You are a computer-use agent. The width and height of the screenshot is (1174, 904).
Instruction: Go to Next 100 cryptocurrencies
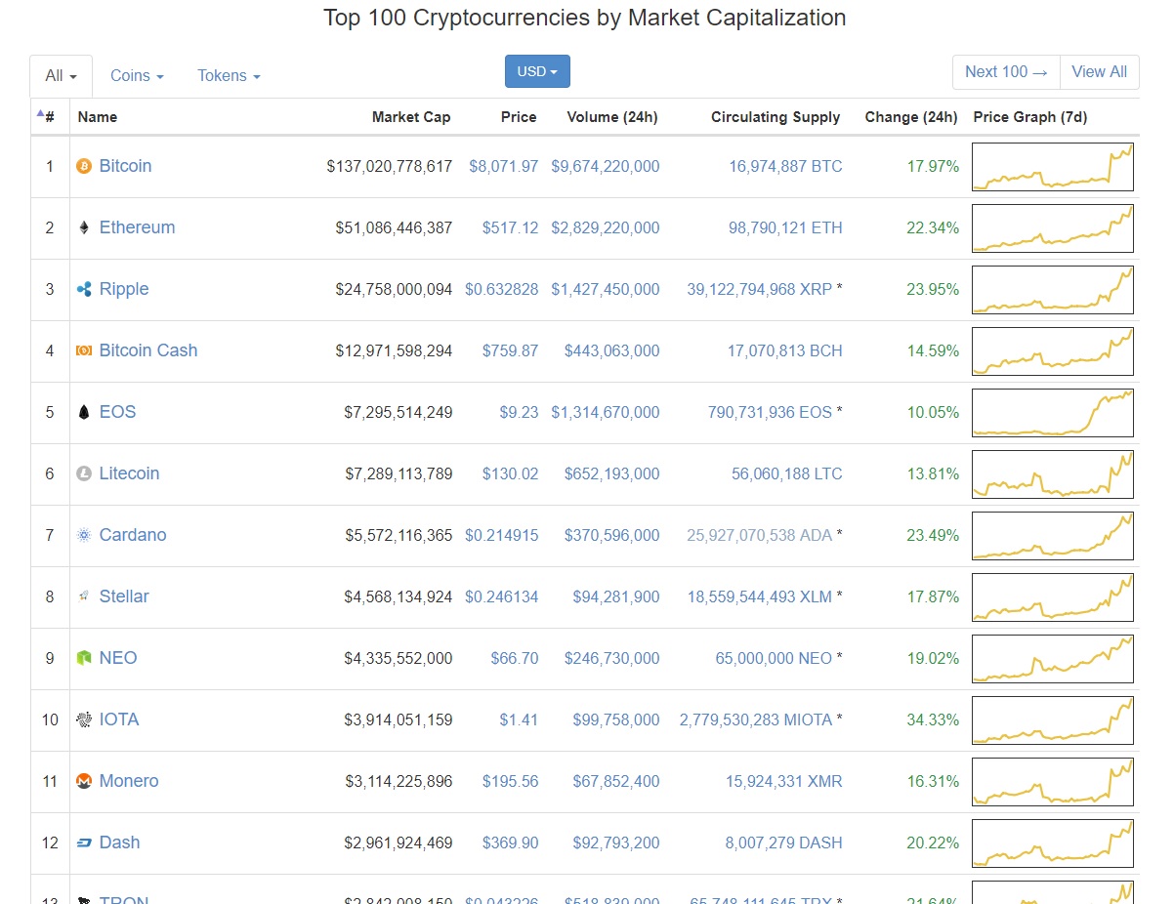point(1006,71)
